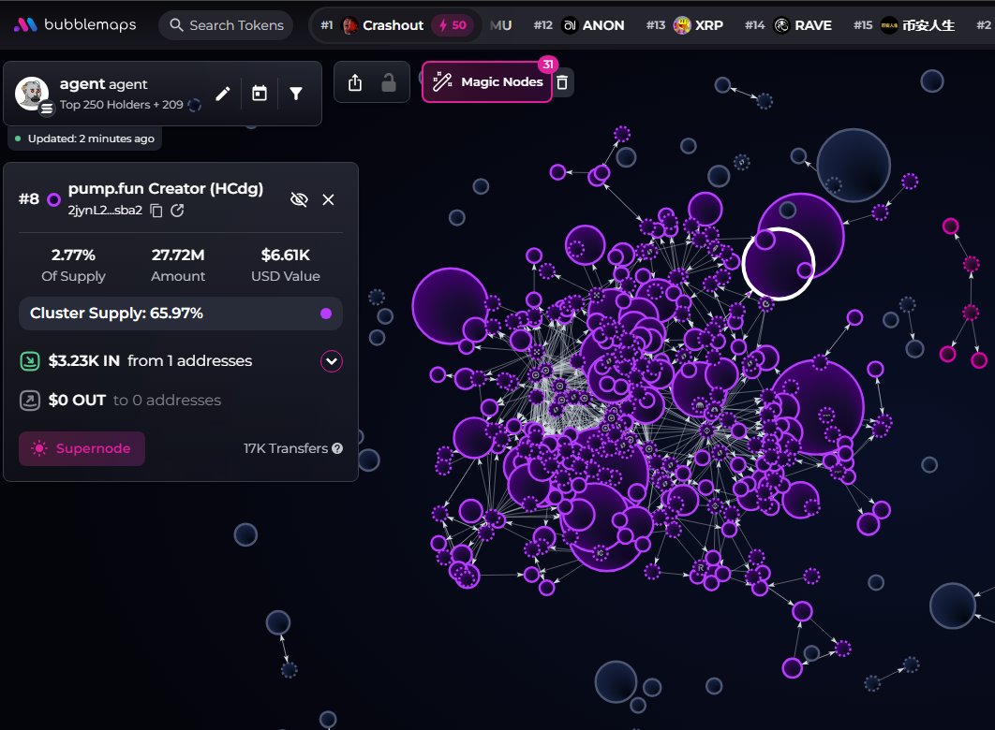This screenshot has height=730, width=995.
Task: Open the holders filter funnel icon
Action: [296, 94]
